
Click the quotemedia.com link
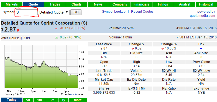(x=203, y=16)
